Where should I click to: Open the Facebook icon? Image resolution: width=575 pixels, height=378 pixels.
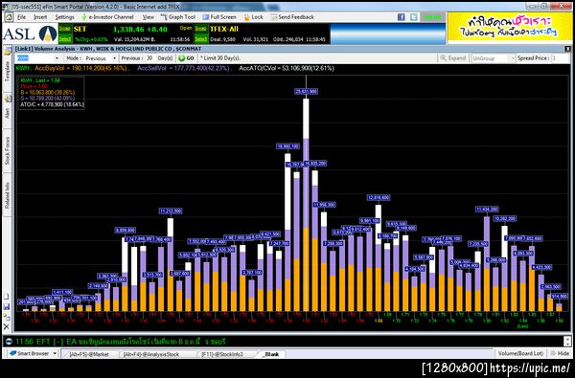[x=402, y=17]
